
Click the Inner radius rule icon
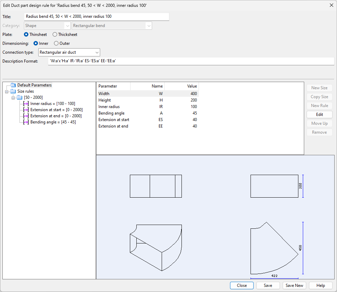[x=26, y=104]
